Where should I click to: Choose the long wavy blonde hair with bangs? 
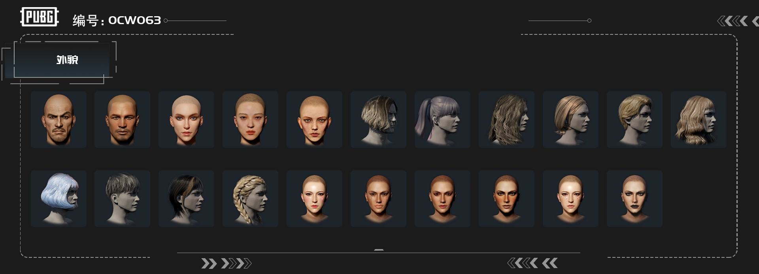699,119
